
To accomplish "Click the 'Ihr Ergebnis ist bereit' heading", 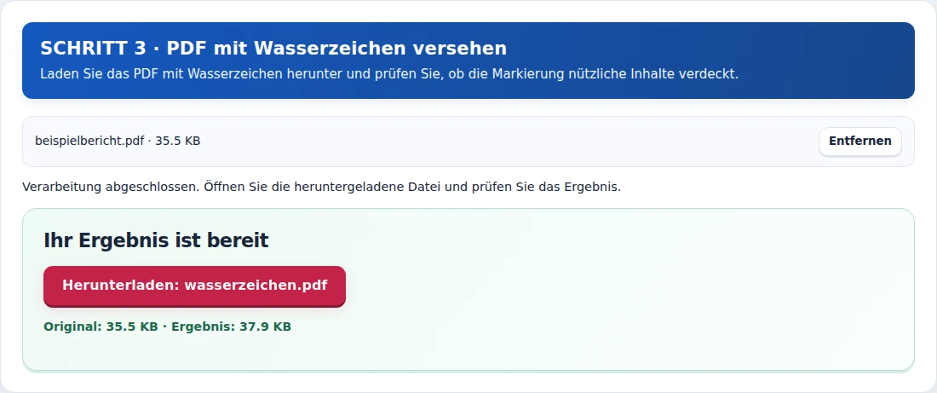I will (x=156, y=240).
